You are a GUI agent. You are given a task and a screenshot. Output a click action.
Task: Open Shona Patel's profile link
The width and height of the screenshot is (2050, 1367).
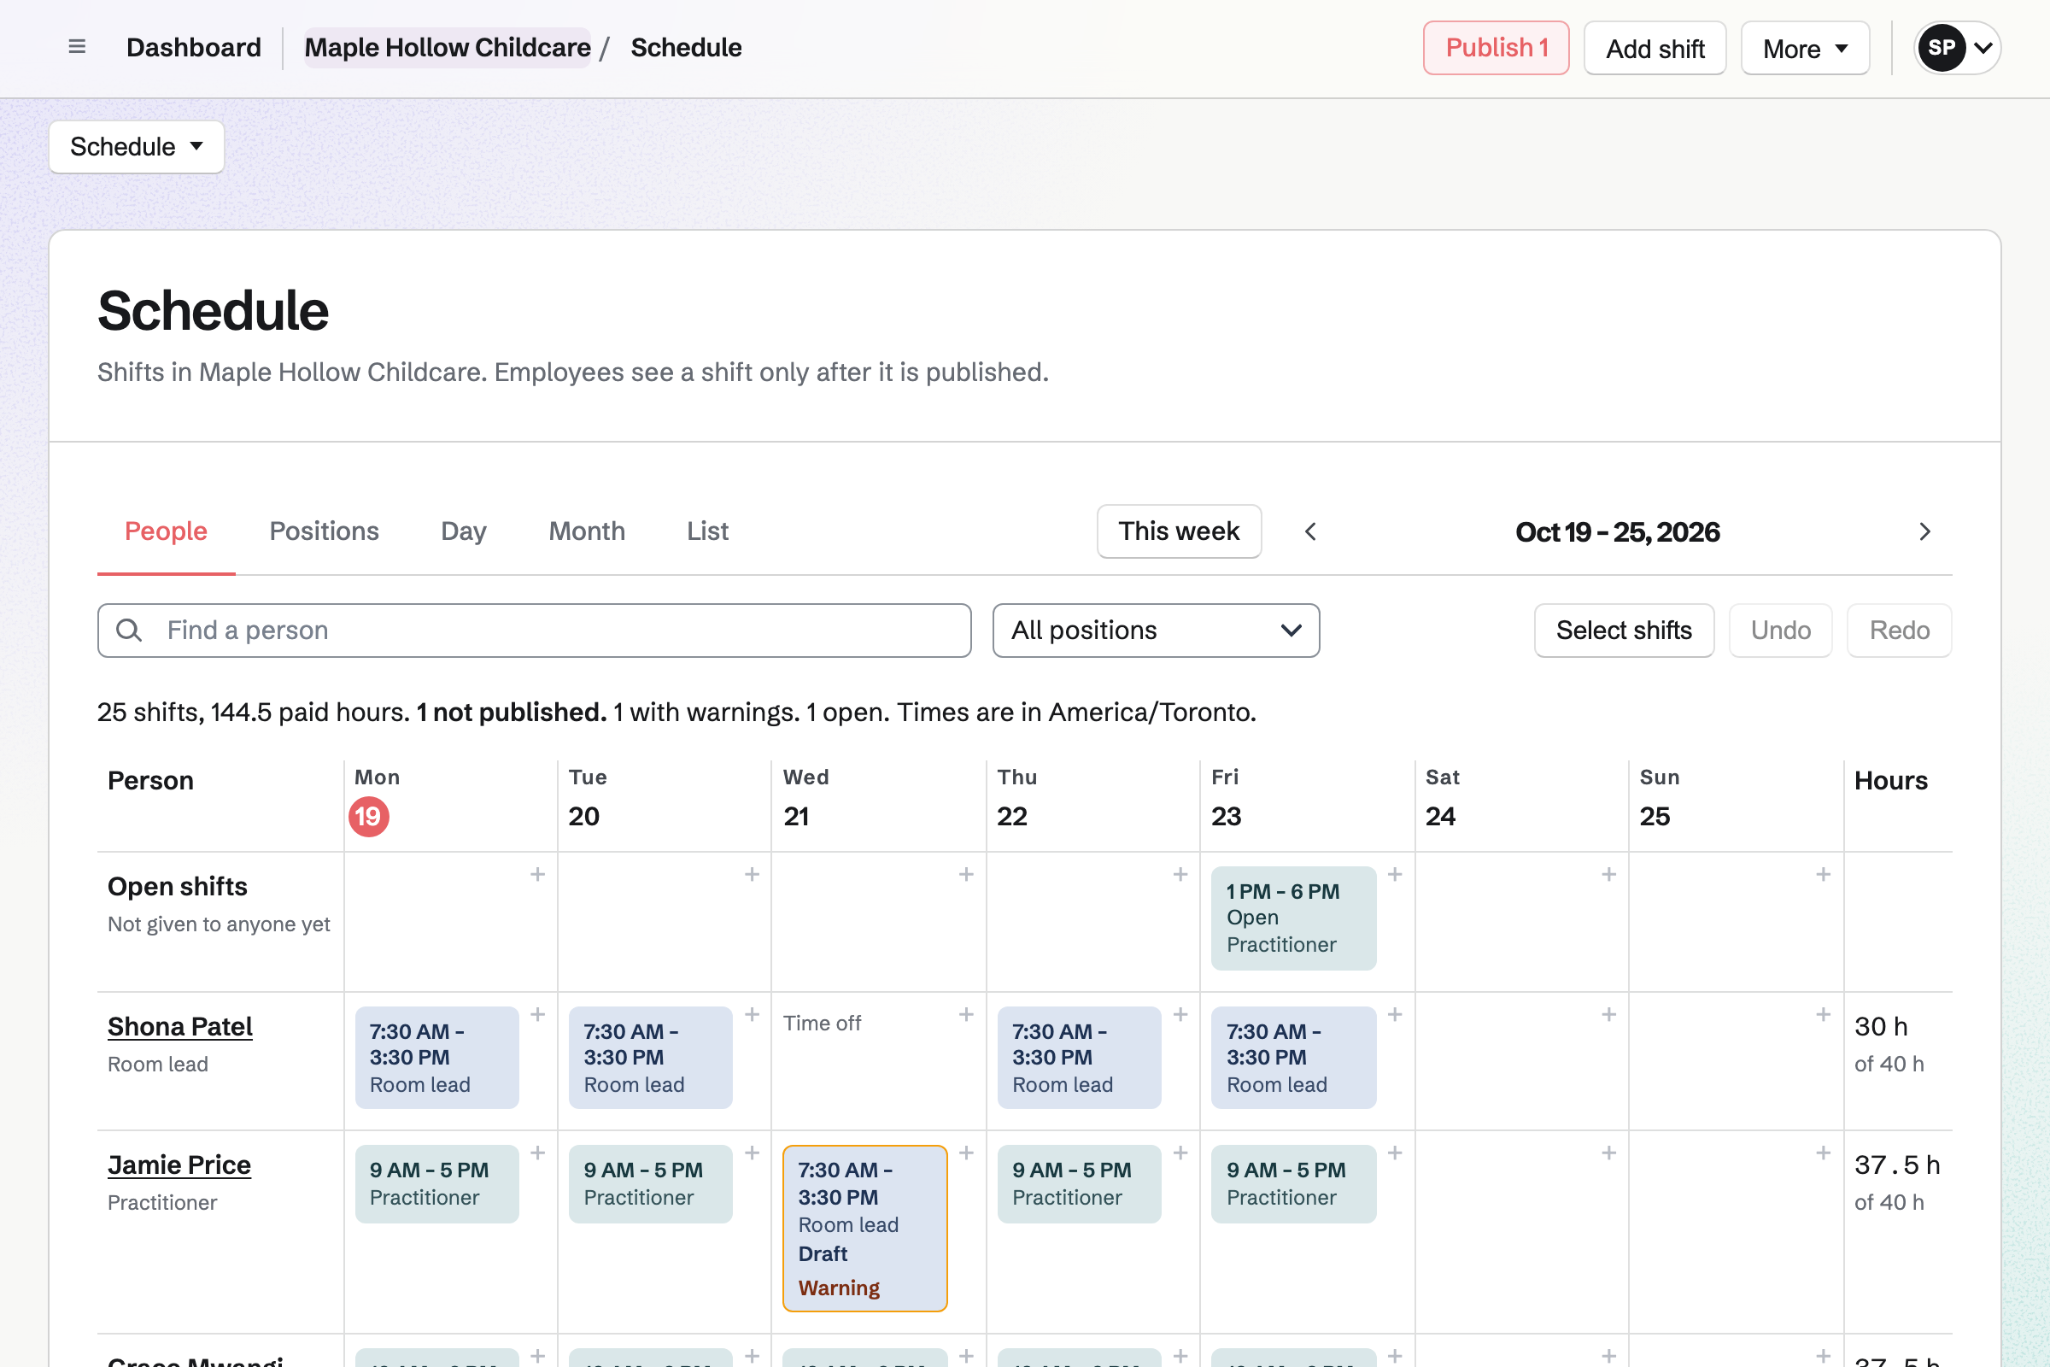point(180,1026)
